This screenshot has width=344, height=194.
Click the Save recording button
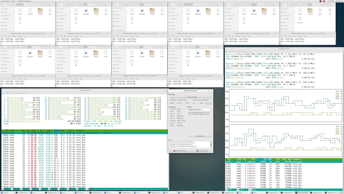[x=202, y=151]
